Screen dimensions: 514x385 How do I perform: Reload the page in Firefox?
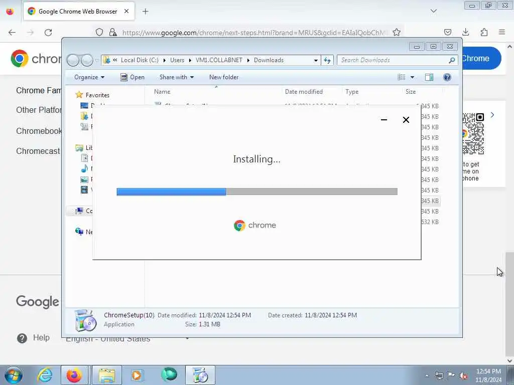coord(48,33)
